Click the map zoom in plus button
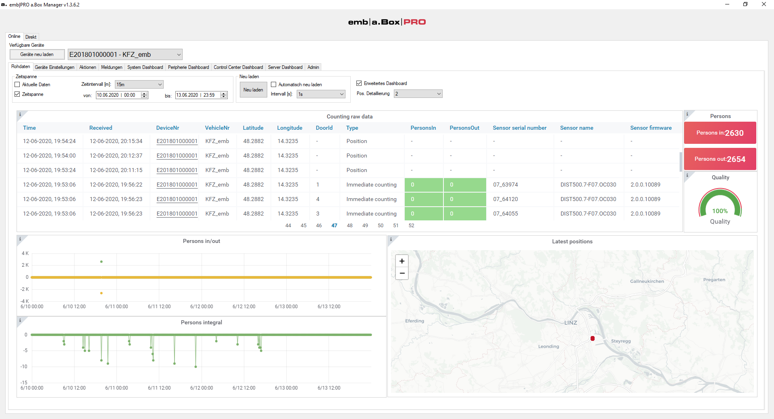Image resolution: width=774 pixels, height=419 pixels. coord(402,261)
